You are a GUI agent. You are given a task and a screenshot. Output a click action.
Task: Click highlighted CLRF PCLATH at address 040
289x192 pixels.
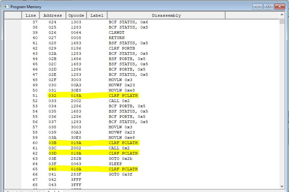pyautogui.click(x=123, y=169)
